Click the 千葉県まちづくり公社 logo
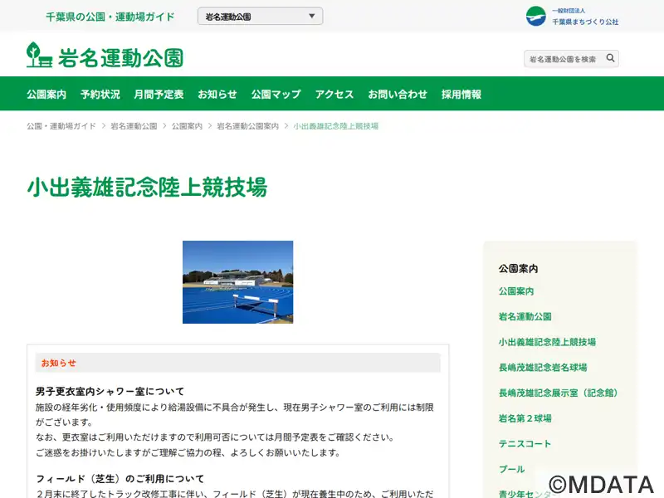Image resolution: width=664 pixels, height=498 pixels. click(572, 17)
